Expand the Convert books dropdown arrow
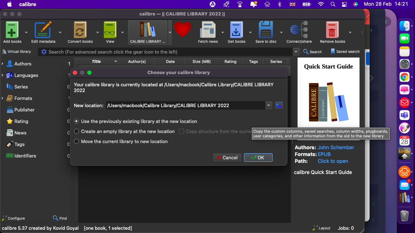 click(x=97, y=32)
